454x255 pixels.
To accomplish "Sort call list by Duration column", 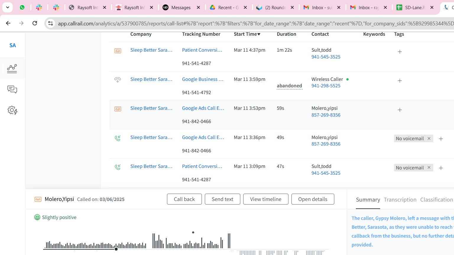I will point(286,34).
